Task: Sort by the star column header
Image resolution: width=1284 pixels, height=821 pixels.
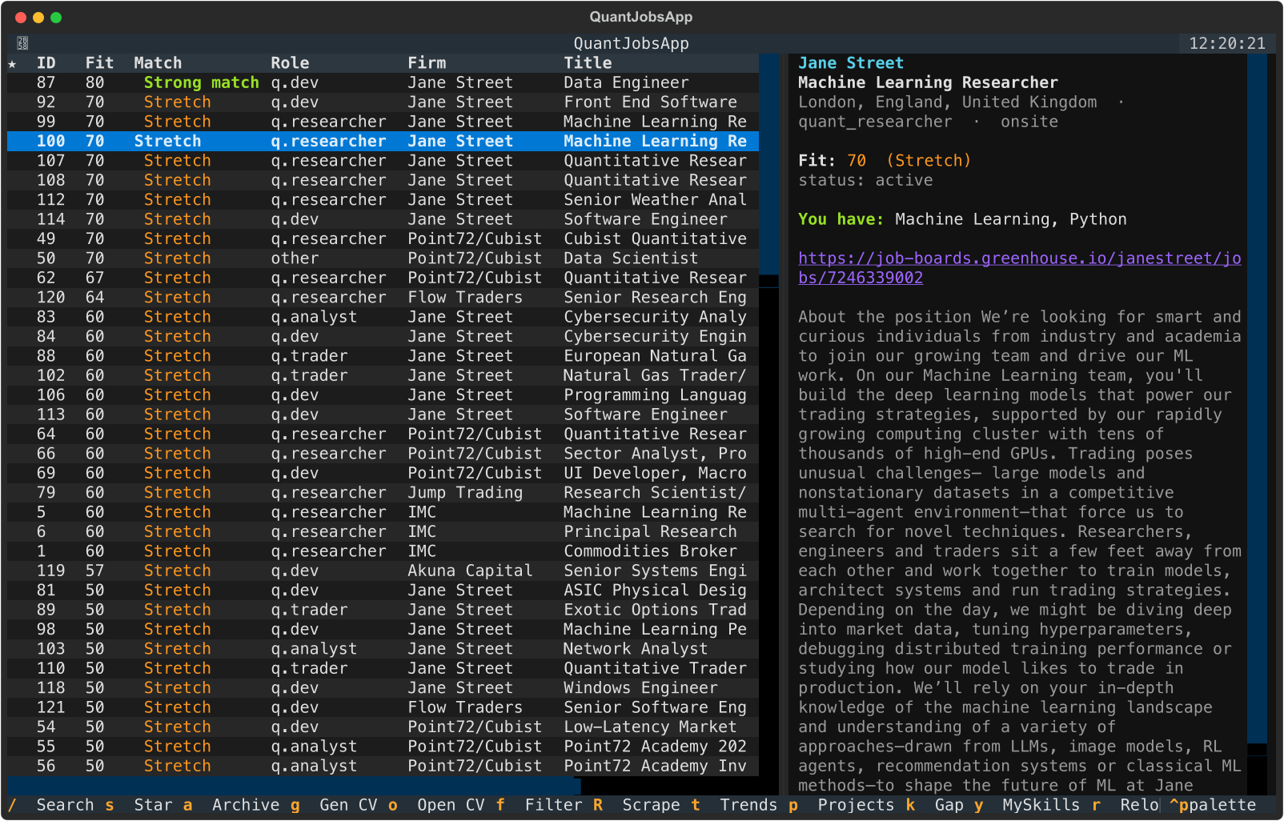Action: click(x=12, y=63)
